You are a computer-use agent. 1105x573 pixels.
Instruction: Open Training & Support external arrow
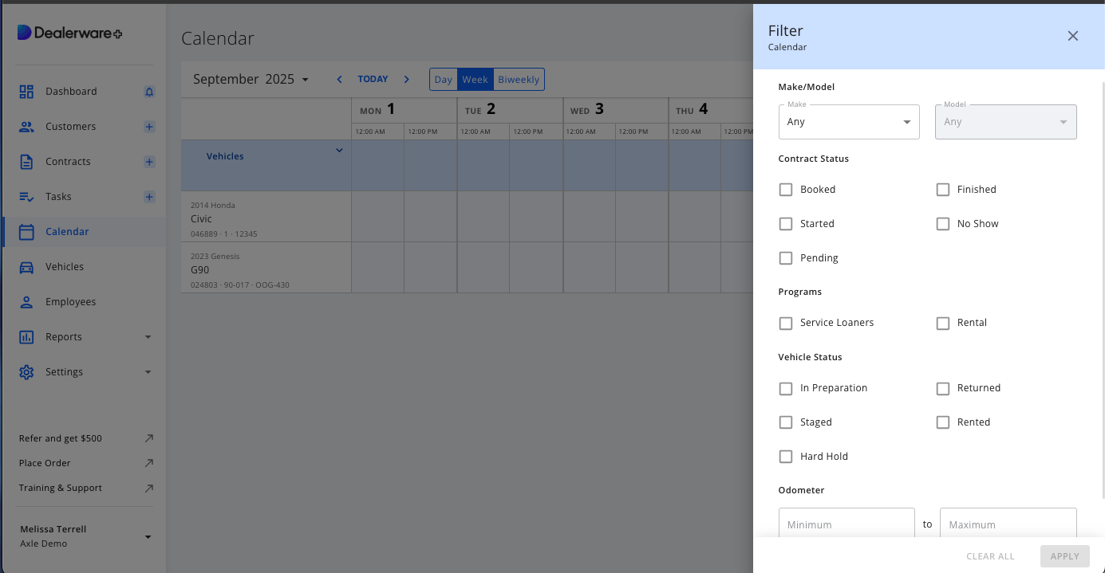[x=149, y=488]
